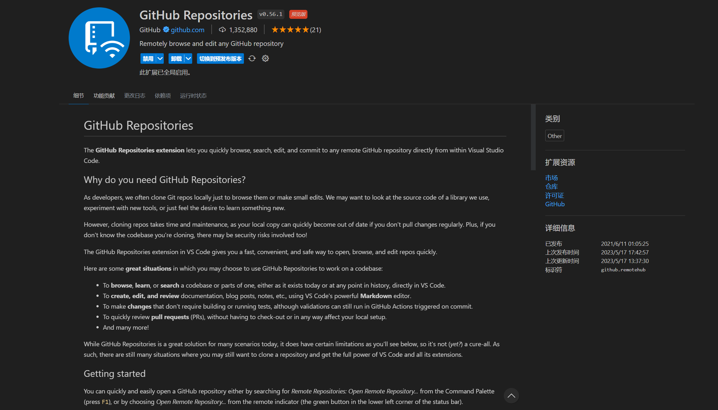Switch to the 功能贡献 tab
The image size is (718, 410).
104,96
